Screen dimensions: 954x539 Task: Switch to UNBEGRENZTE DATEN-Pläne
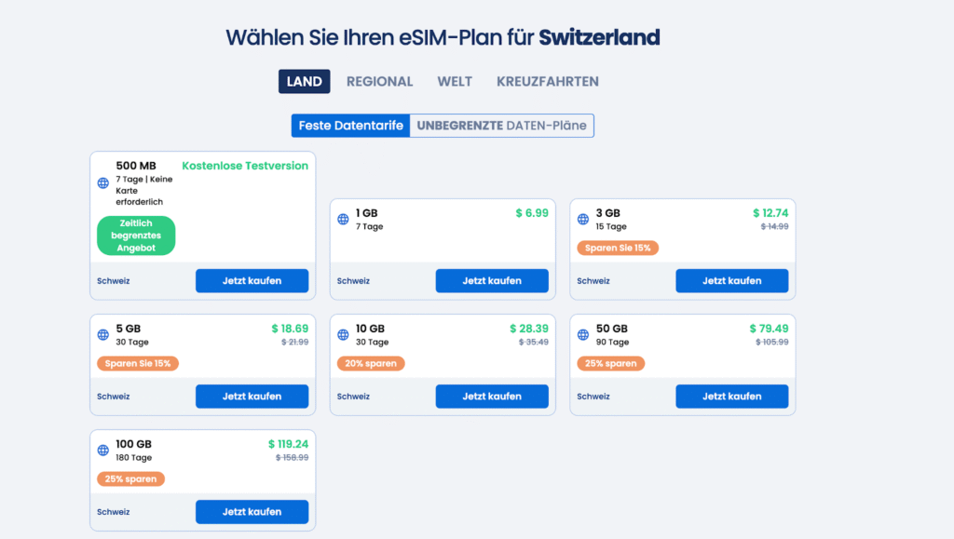pos(503,125)
